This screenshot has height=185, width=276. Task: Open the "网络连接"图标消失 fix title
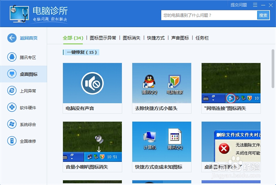[225, 108]
